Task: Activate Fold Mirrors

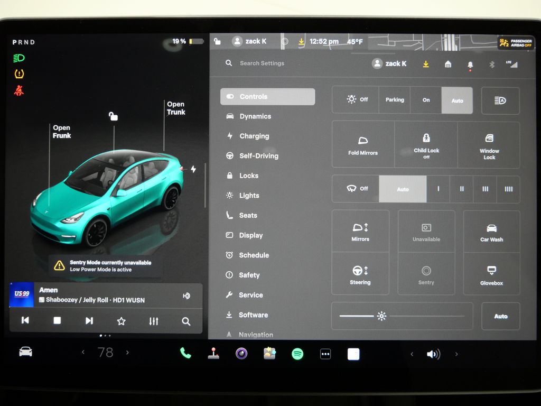Action: tap(363, 143)
